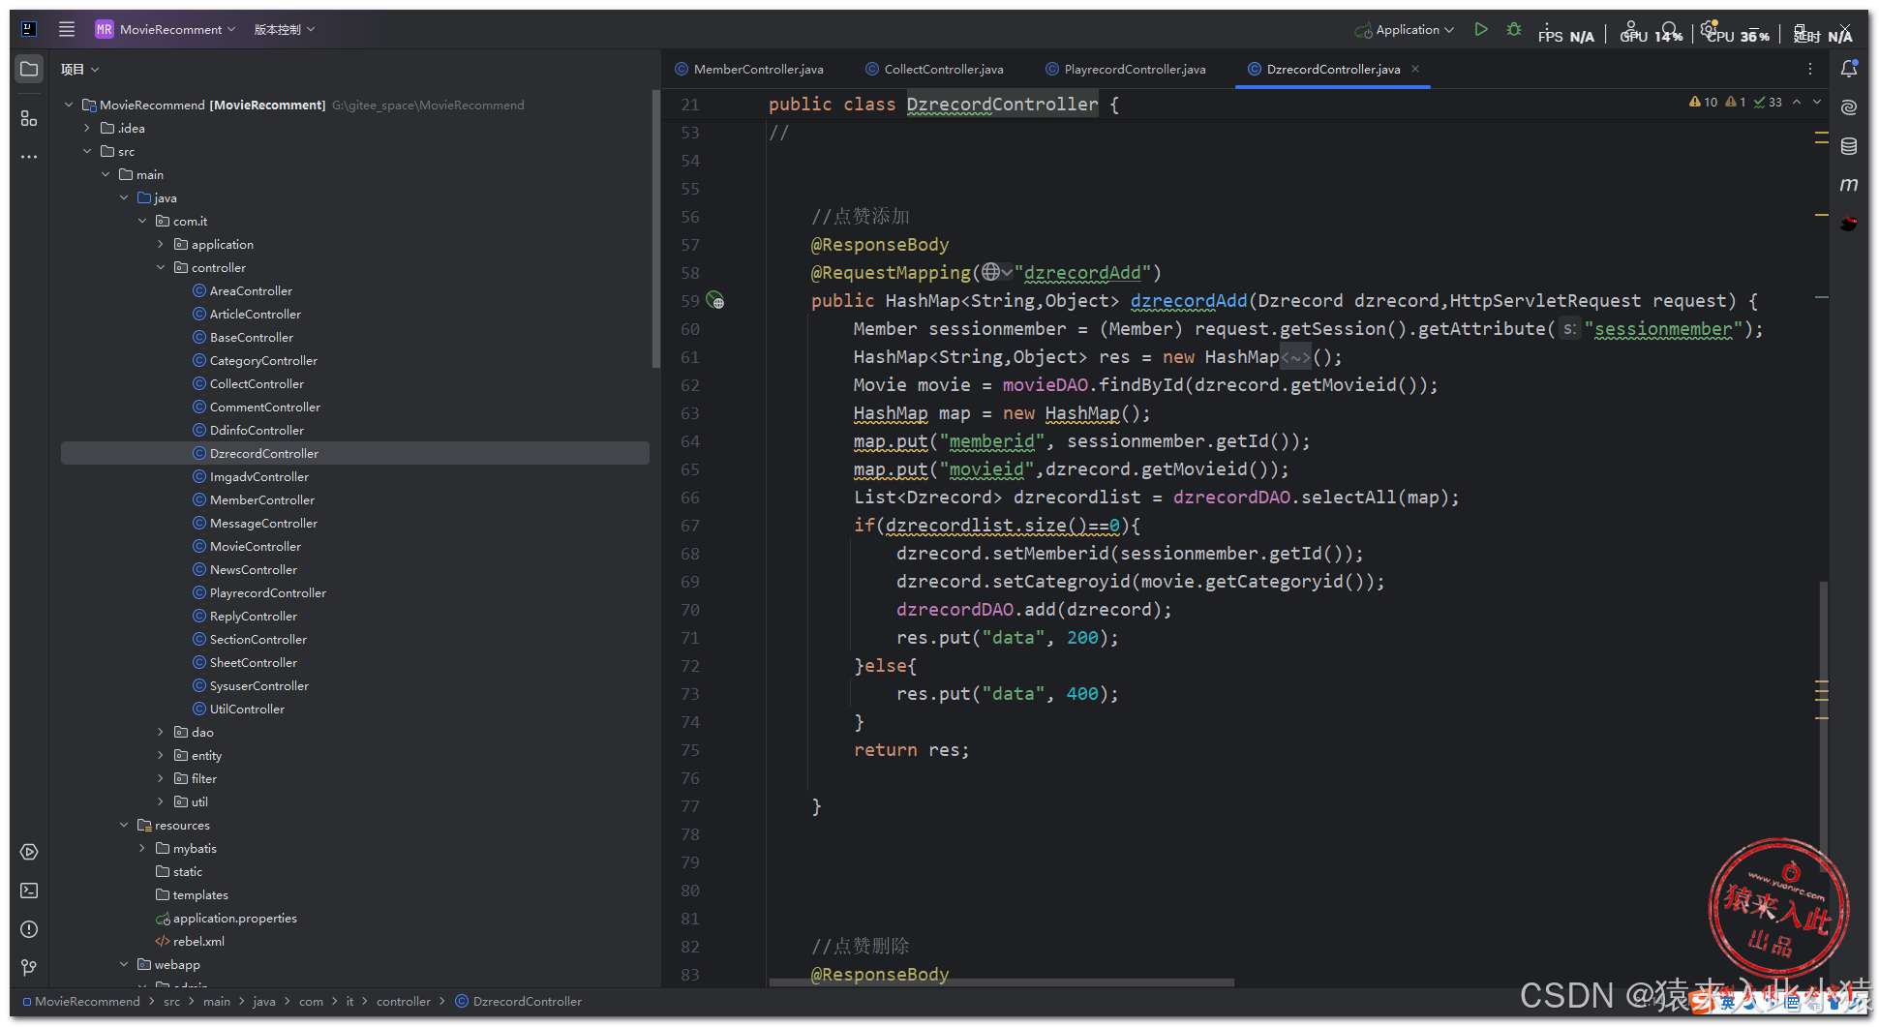Open the Problems tool window icon
The image size is (1879, 1027).
point(29,929)
